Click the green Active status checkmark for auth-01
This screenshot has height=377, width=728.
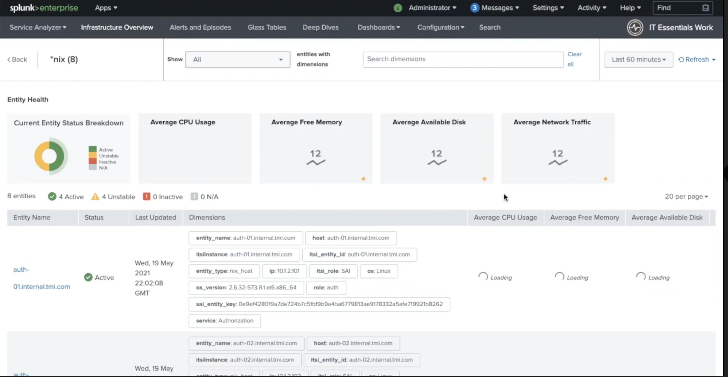pos(88,277)
